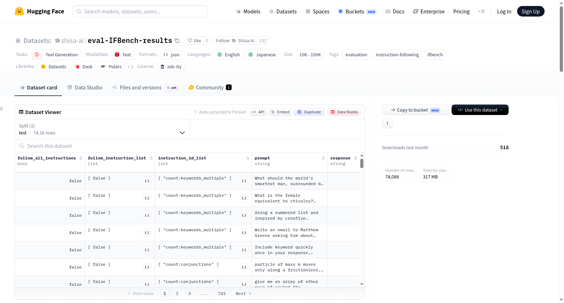The height and width of the screenshot is (303, 564).
Task: Select the Japanese language tag
Action: (x=262, y=55)
